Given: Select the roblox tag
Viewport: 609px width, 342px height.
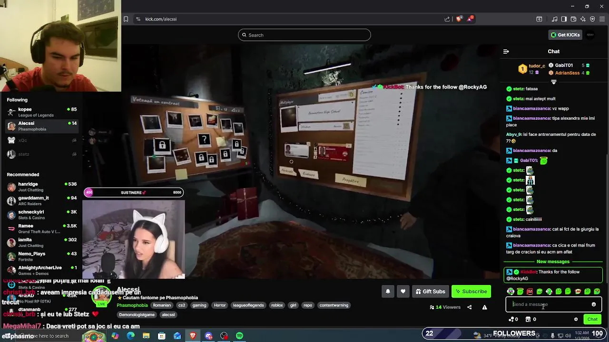Looking at the screenshot, I should 277,305.
